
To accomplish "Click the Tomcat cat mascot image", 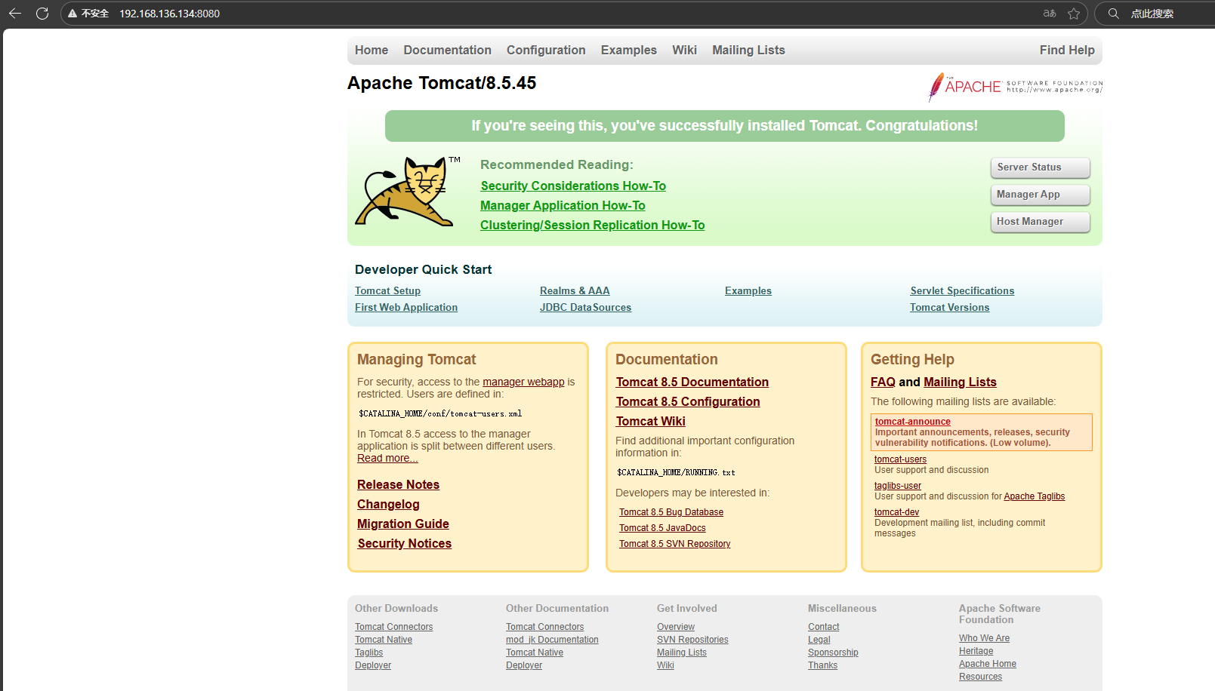I will 408,191.
